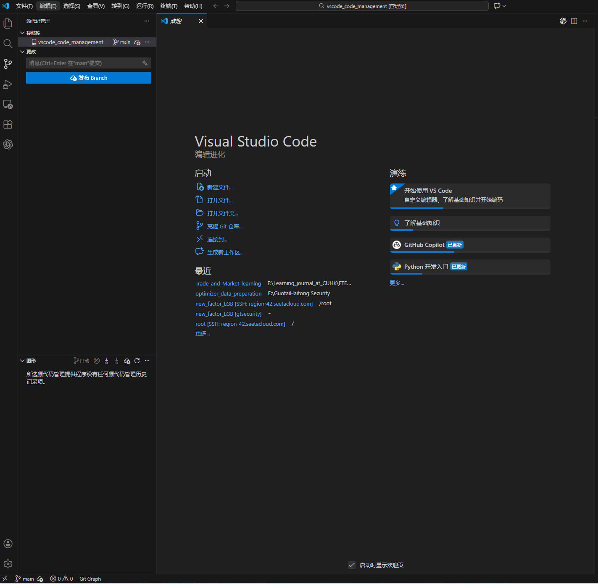Open the 帮助(H) menu
This screenshot has height=584, width=598.
tap(193, 6)
